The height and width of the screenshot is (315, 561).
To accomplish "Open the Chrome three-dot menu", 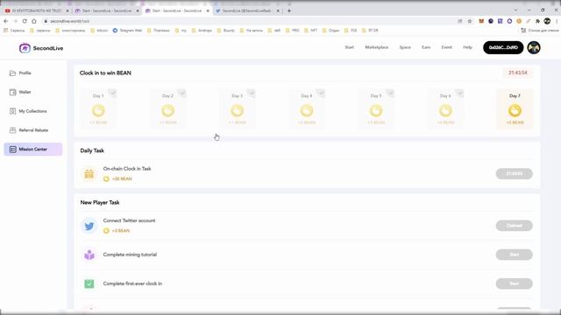I will click(x=557, y=21).
